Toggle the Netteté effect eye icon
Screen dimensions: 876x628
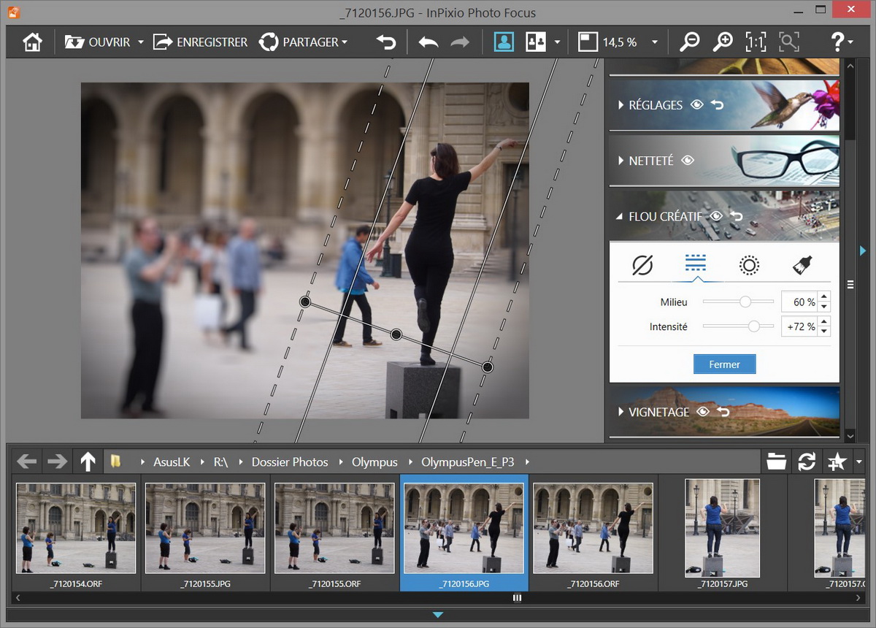[687, 161]
